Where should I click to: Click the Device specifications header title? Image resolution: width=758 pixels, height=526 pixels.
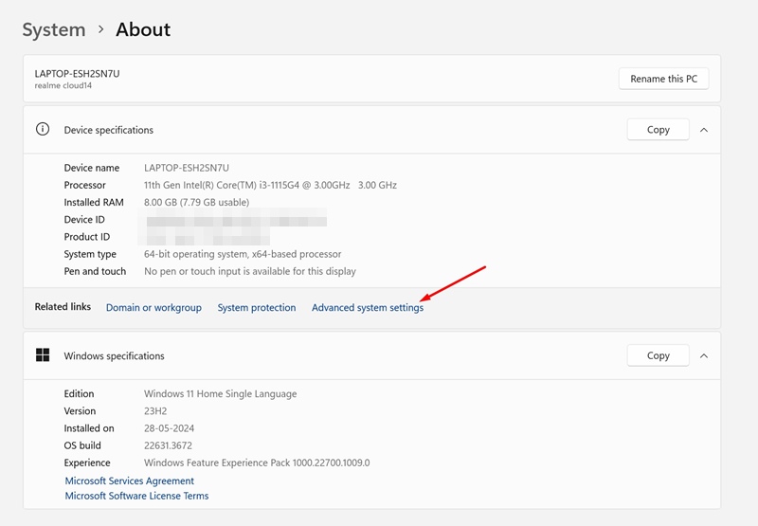coord(108,130)
